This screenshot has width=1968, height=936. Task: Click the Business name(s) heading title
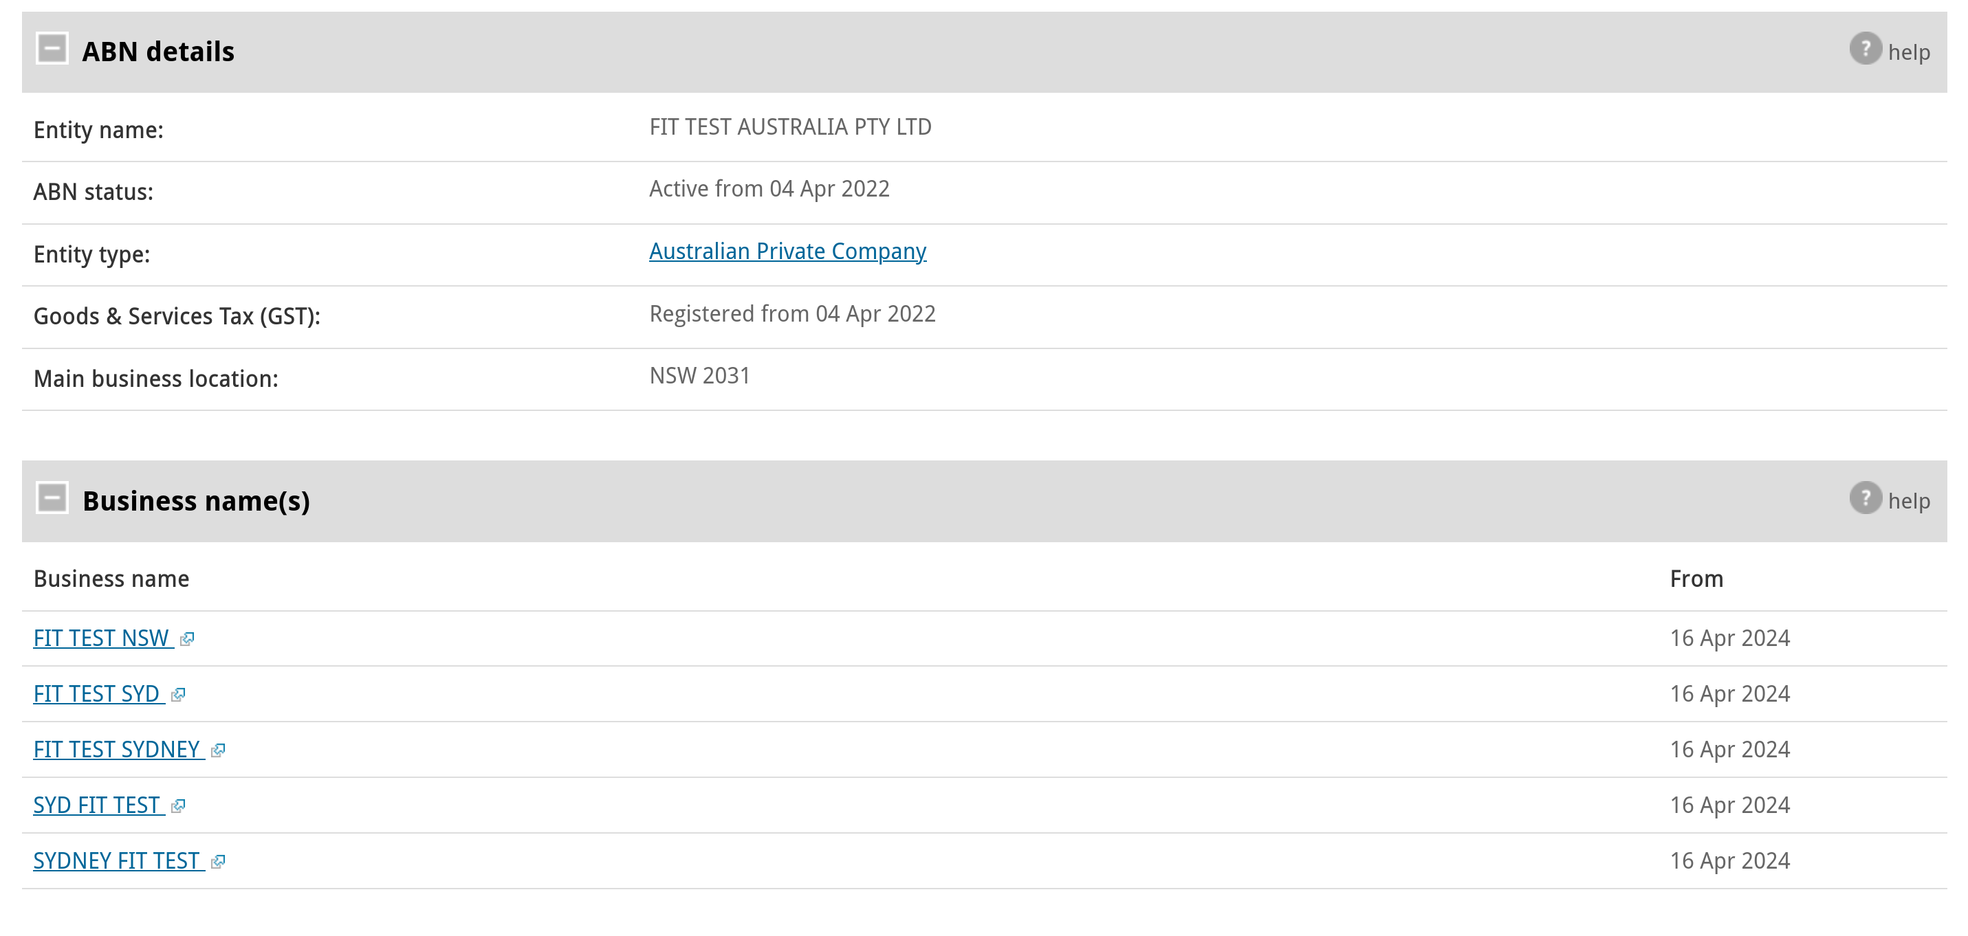click(x=197, y=501)
